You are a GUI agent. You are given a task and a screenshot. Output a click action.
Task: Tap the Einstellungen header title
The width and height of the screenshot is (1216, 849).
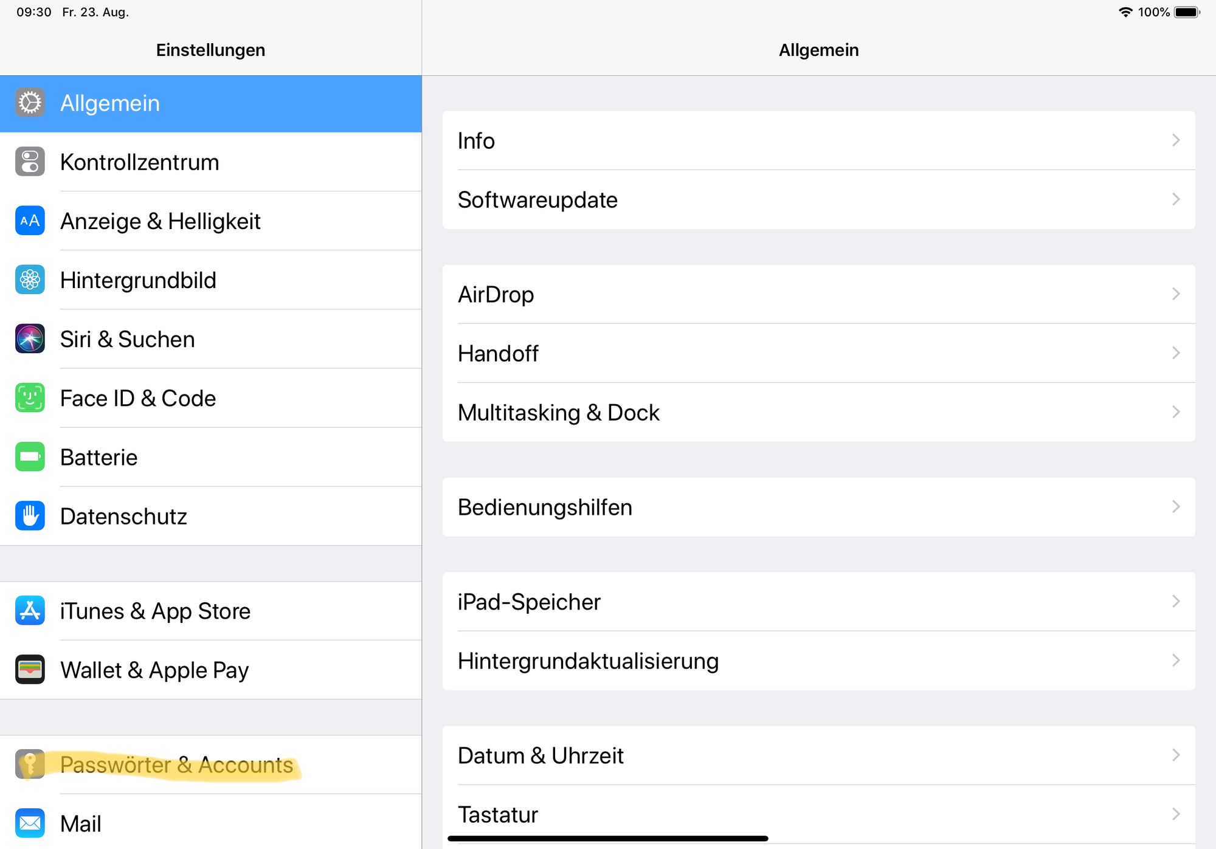(x=210, y=50)
